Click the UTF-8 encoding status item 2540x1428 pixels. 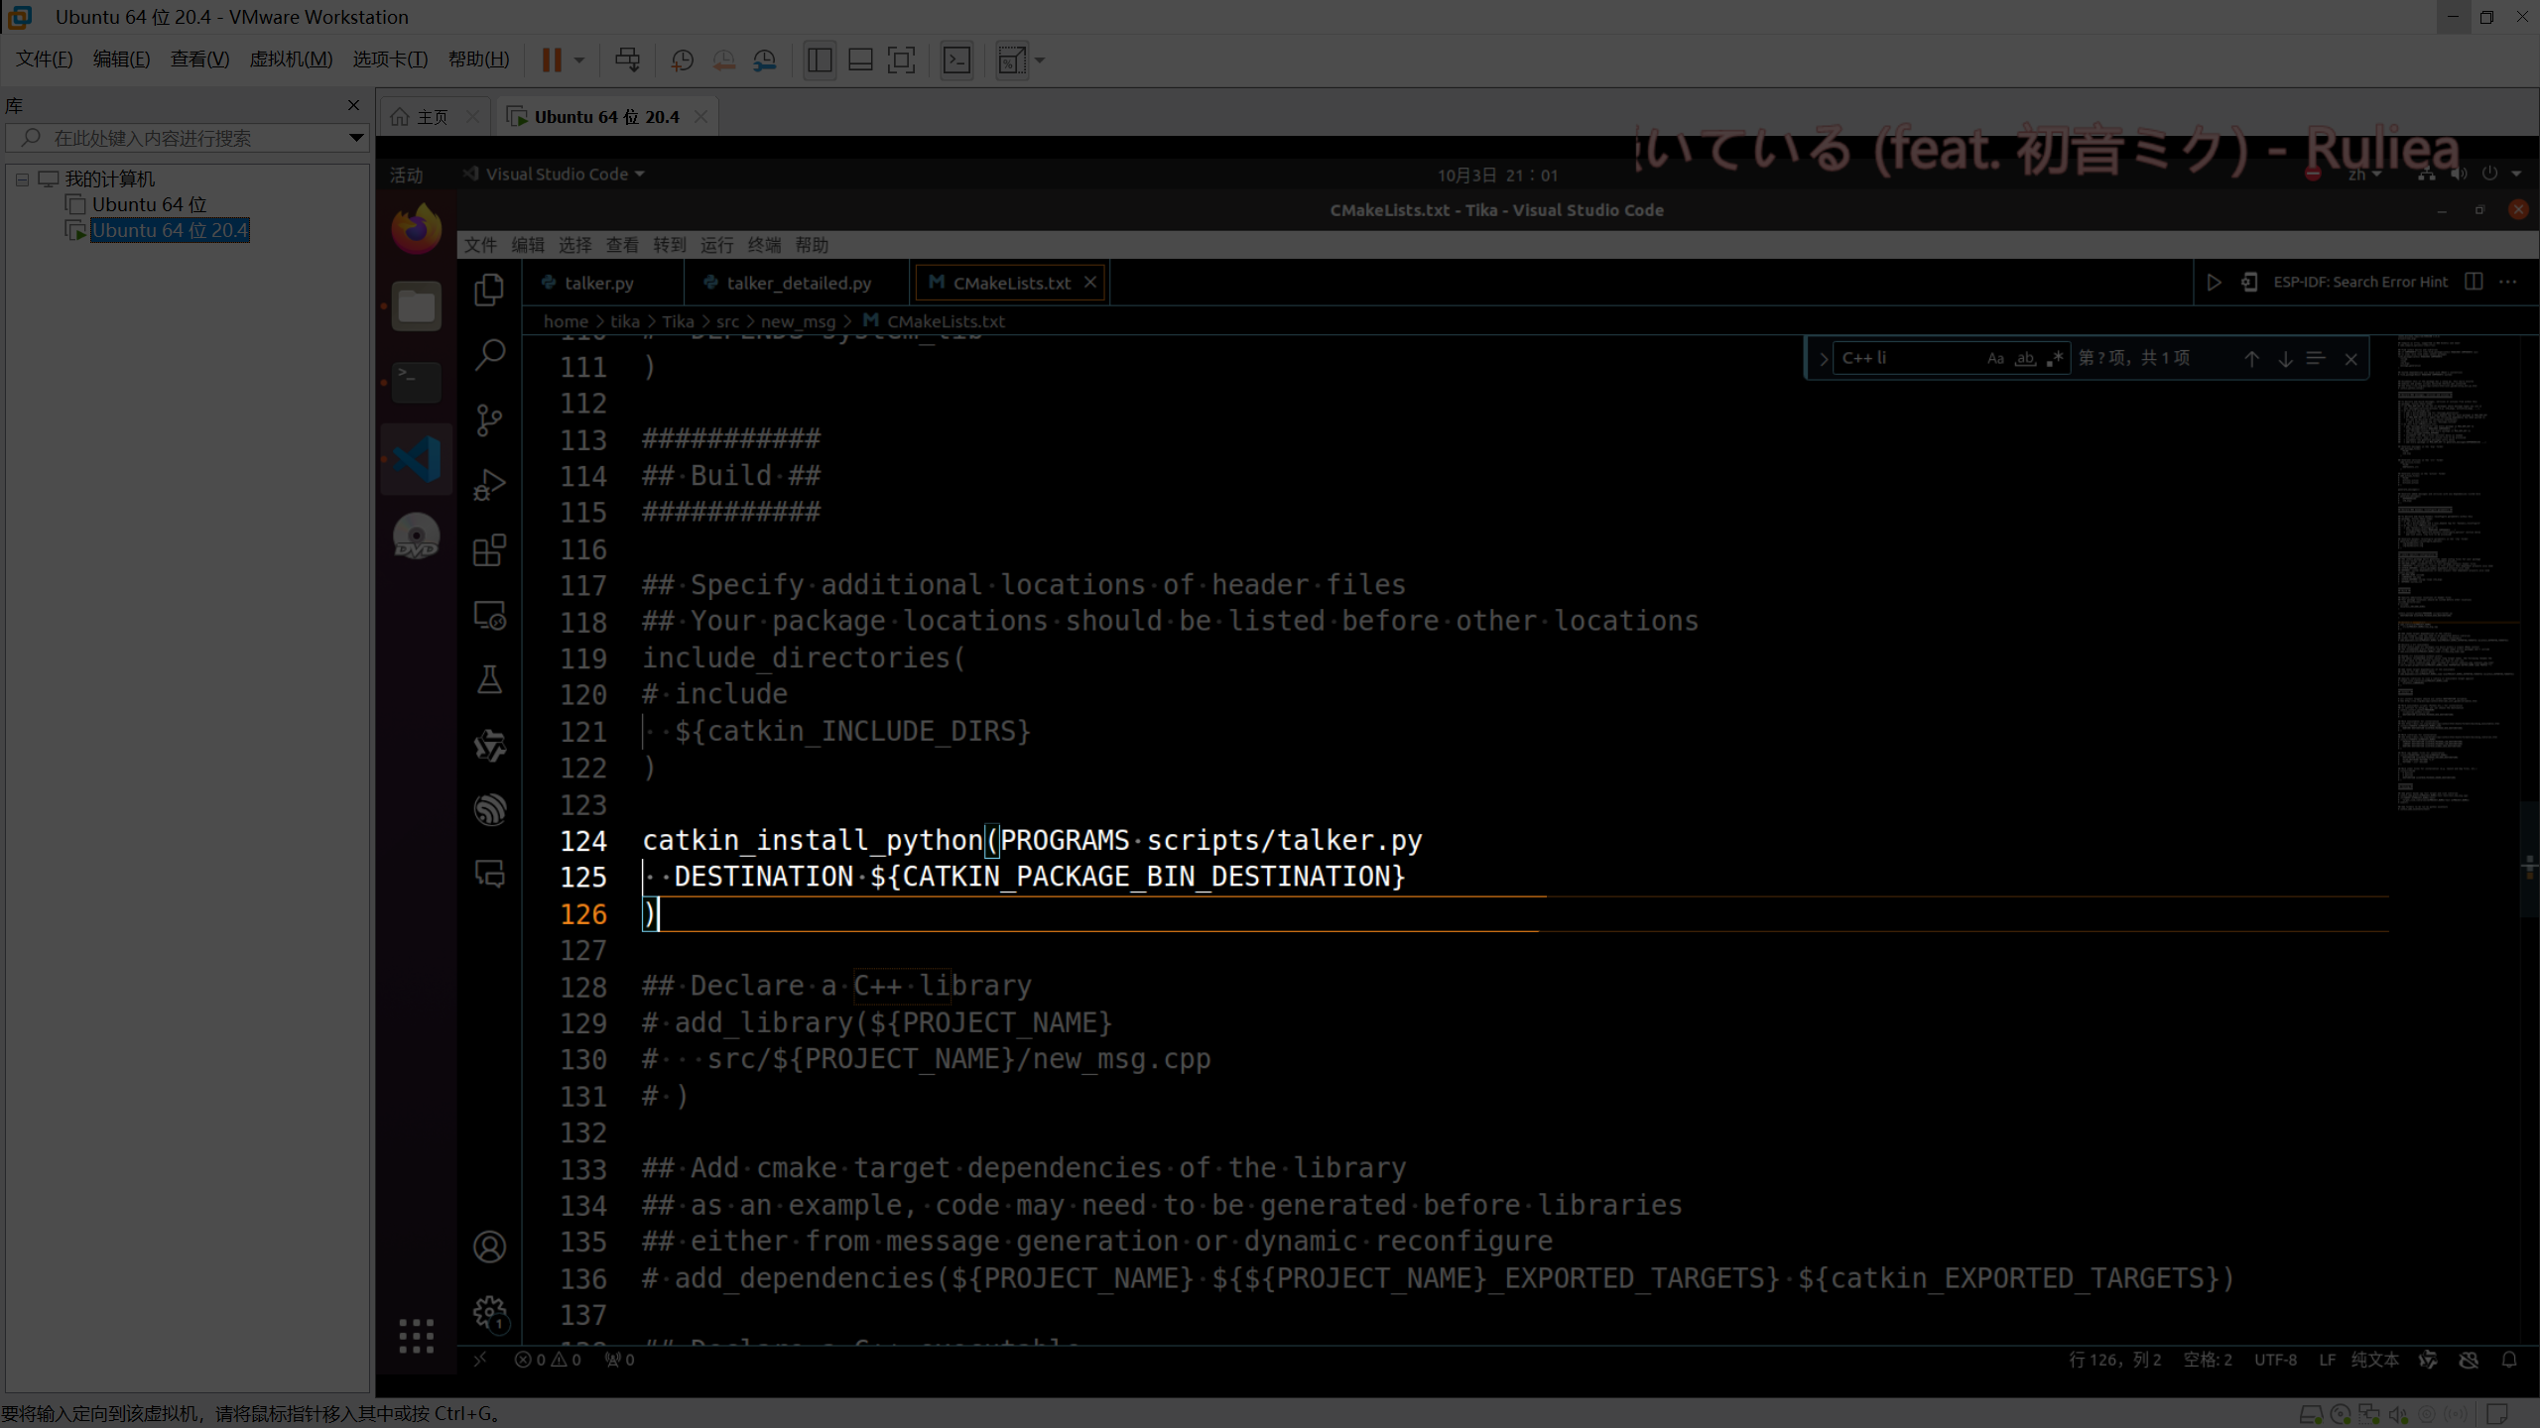(2275, 1360)
